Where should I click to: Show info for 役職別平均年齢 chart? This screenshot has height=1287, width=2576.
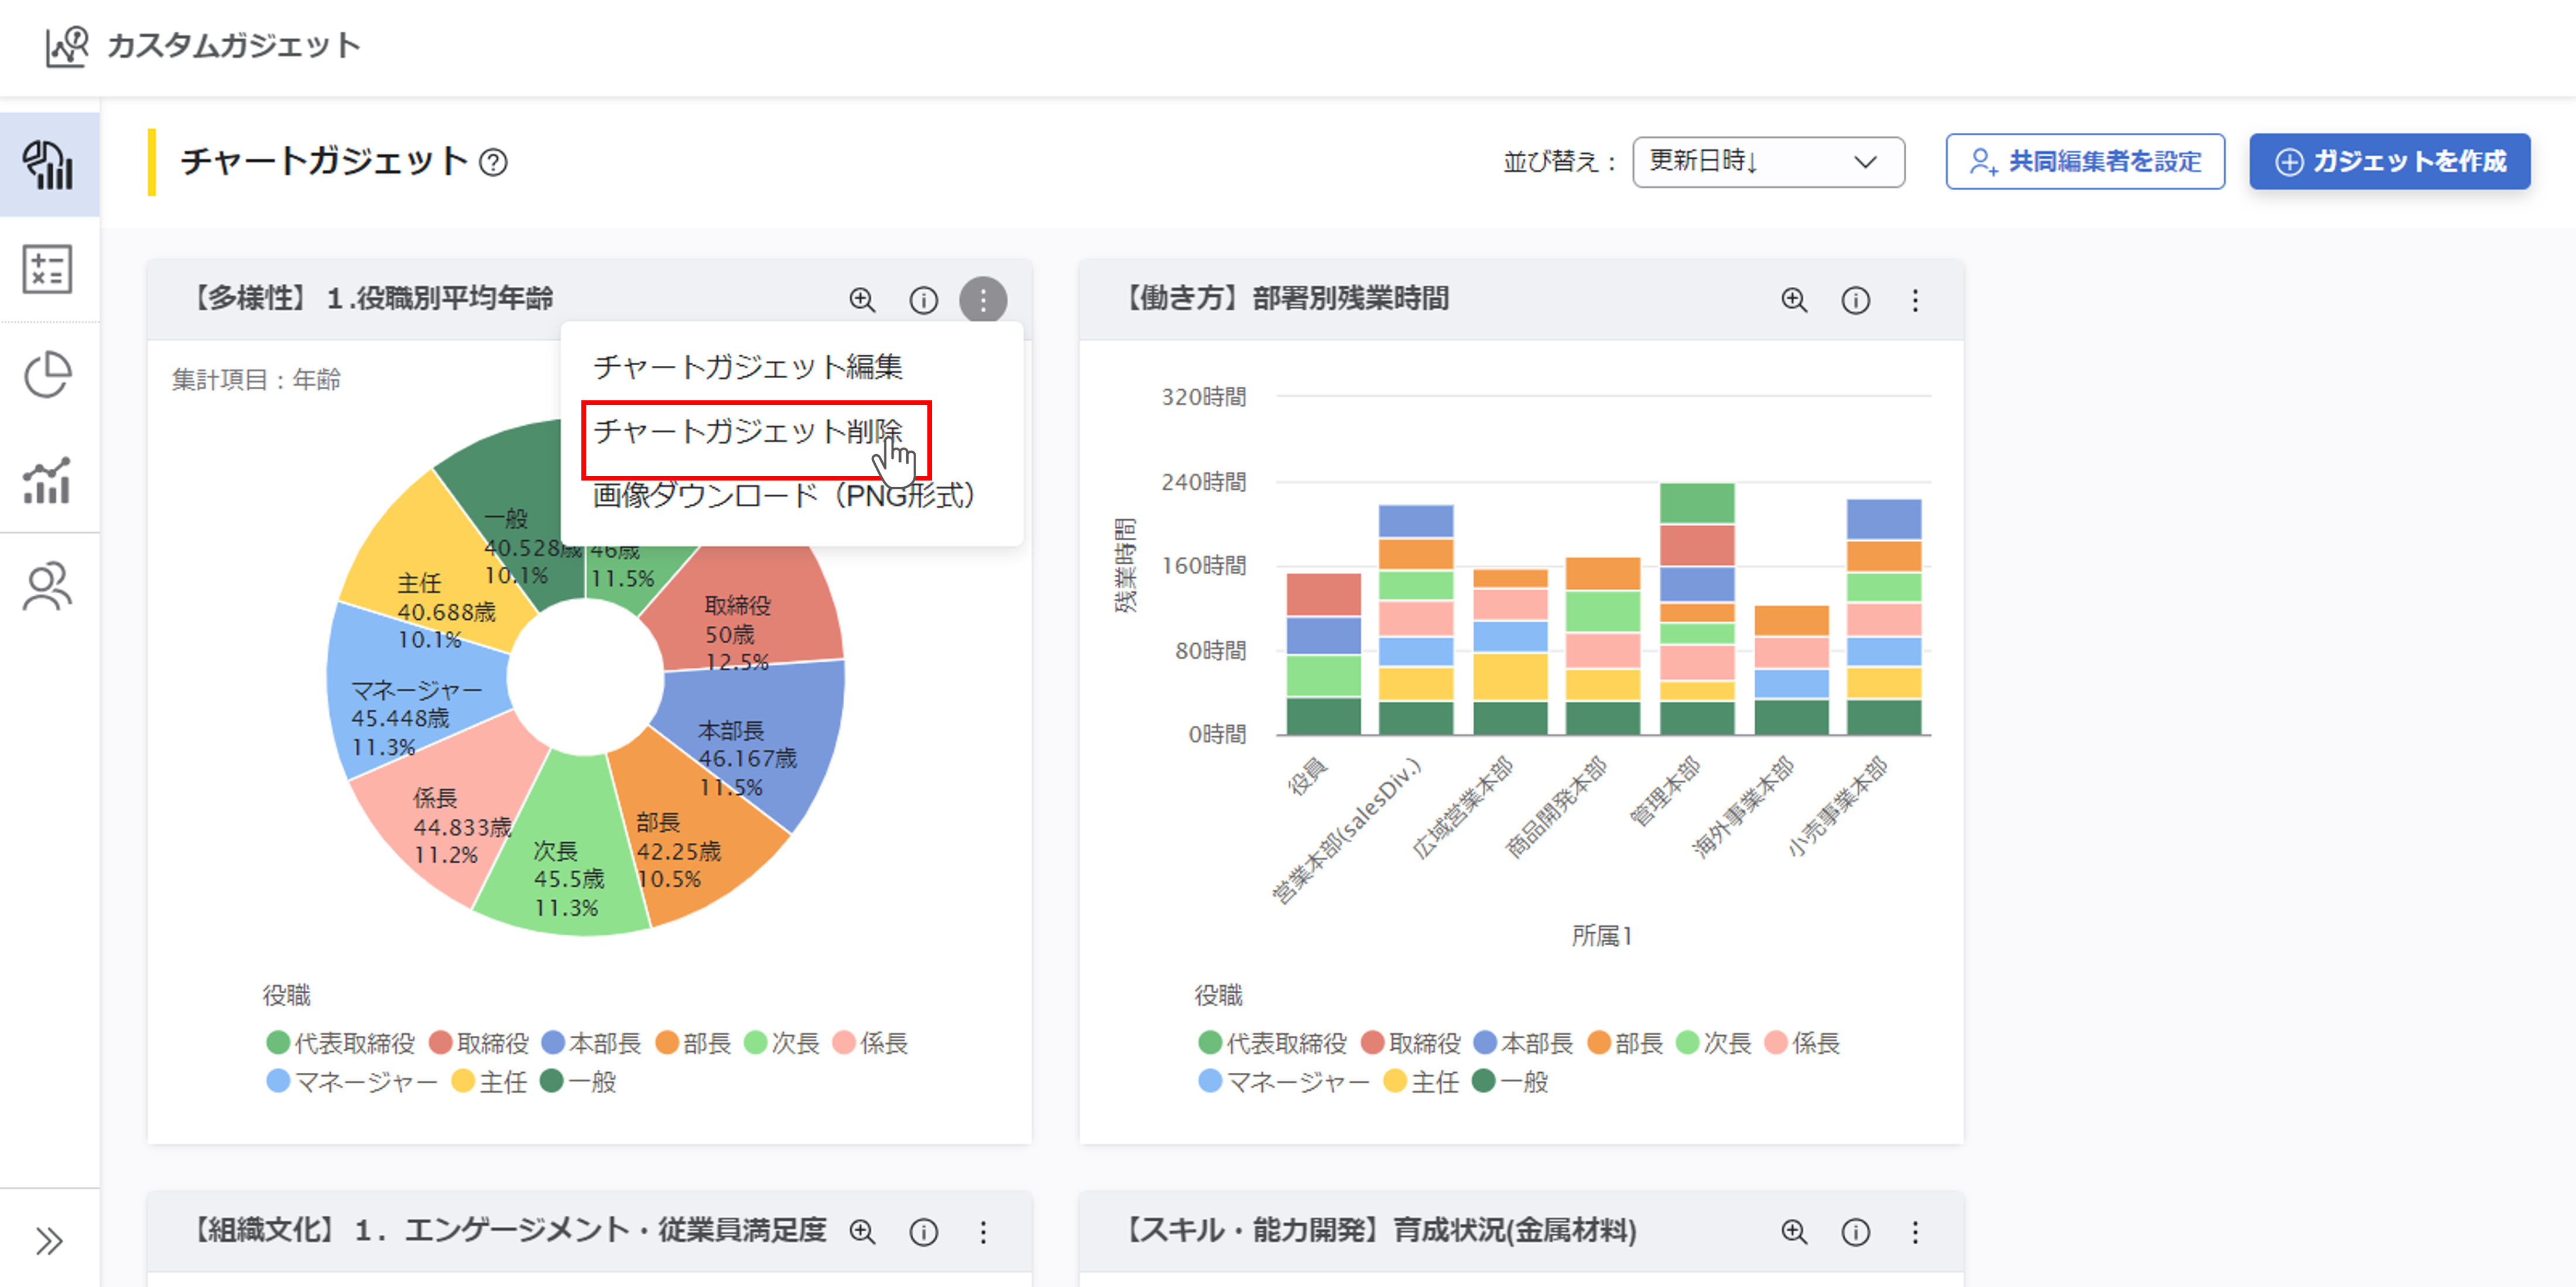pos(923,300)
